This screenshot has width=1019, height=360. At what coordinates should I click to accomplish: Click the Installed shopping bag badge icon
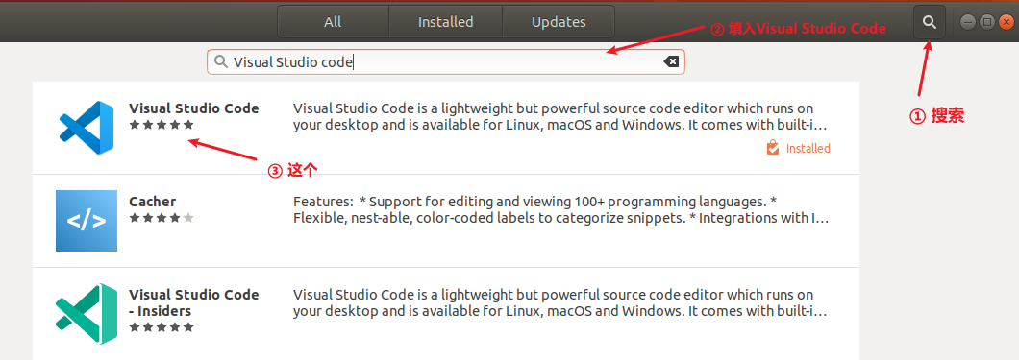click(772, 148)
